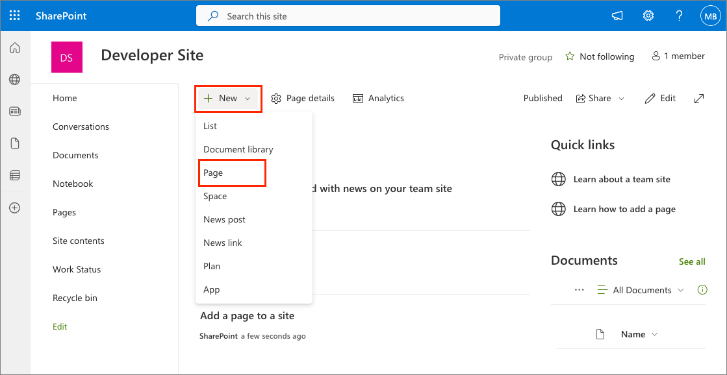Click the expand full-screen arrows icon
727x375 pixels.
pos(699,98)
